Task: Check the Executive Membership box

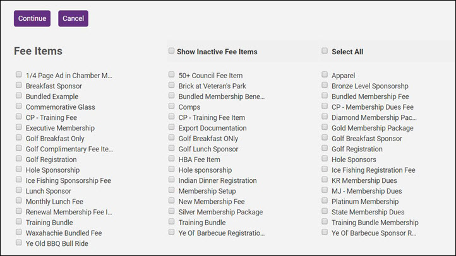Action: [19, 127]
